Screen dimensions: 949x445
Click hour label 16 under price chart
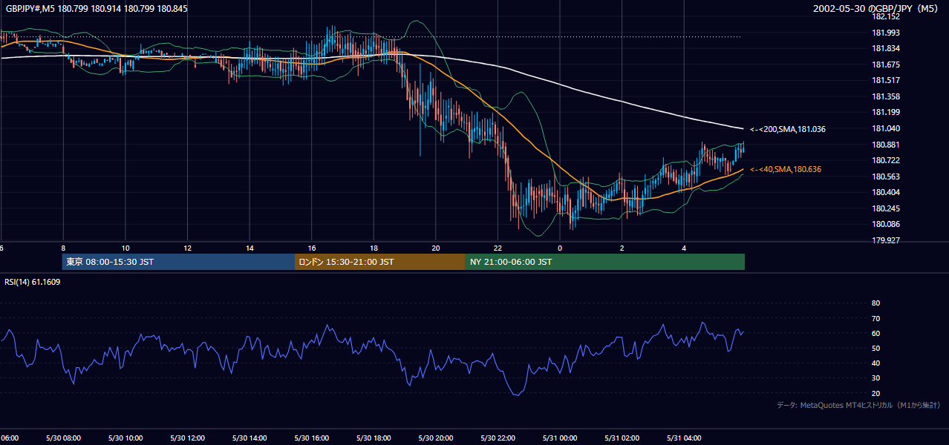point(312,248)
